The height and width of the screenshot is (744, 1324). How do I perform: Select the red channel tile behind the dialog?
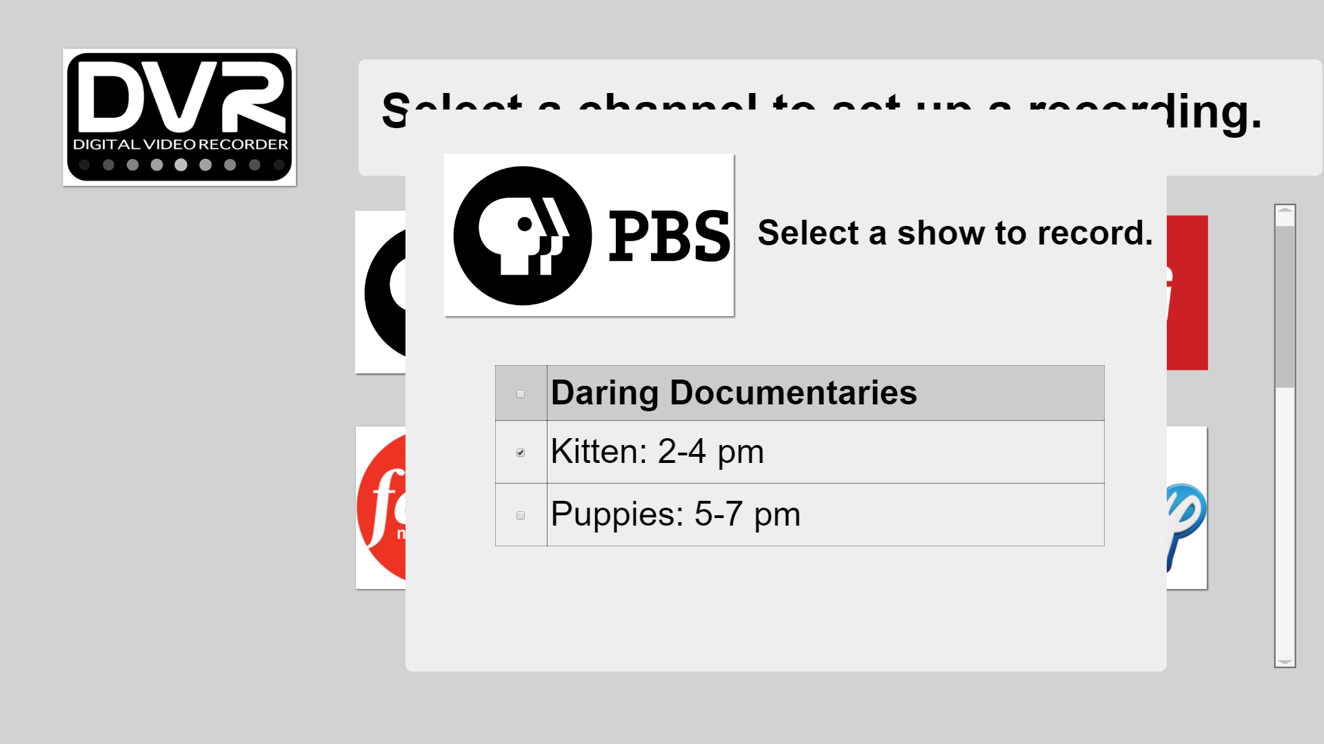click(1187, 293)
